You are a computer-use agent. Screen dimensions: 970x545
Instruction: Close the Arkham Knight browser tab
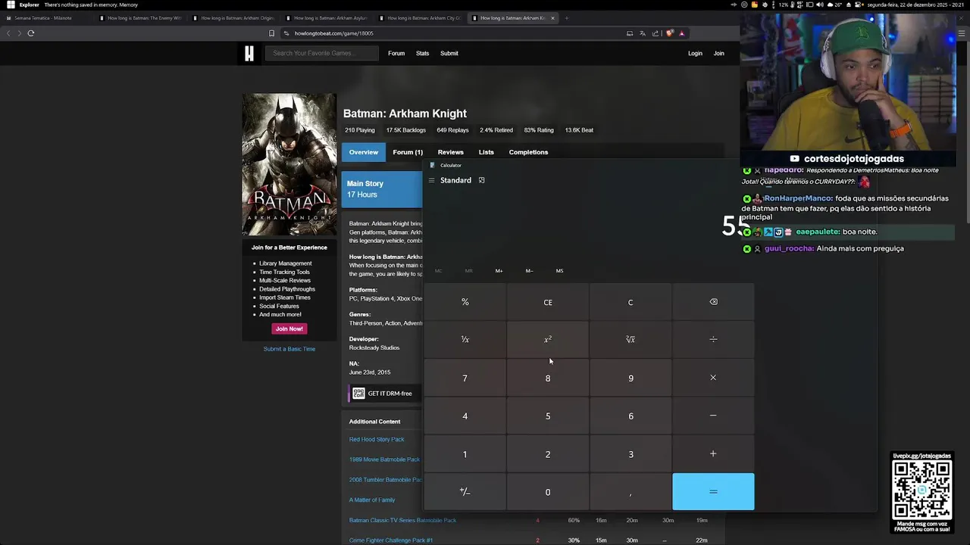pyautogui.click(x=552, y=18)
